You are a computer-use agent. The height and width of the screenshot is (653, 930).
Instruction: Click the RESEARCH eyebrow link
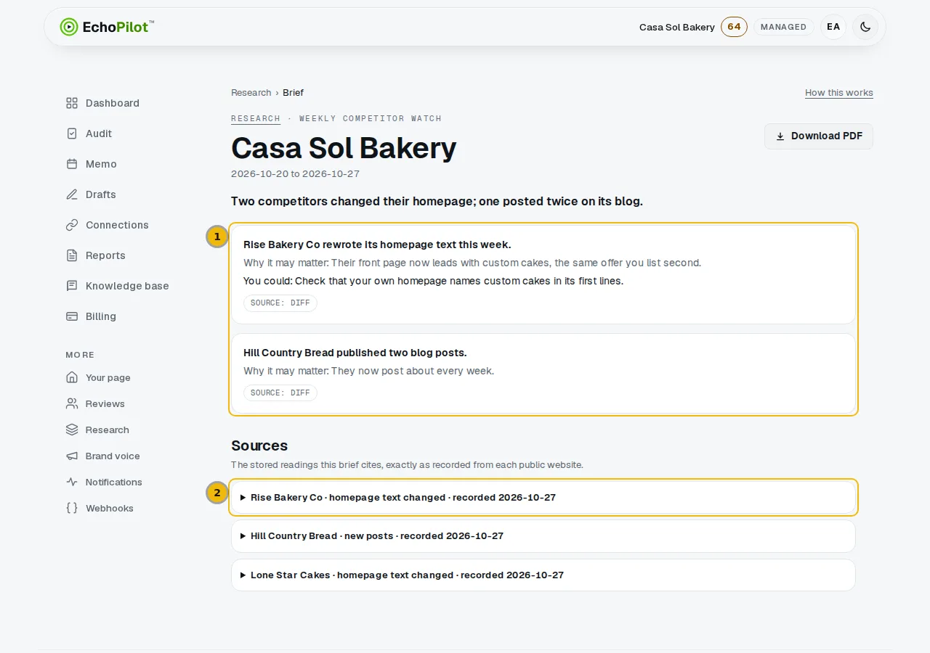coord(256,118)
